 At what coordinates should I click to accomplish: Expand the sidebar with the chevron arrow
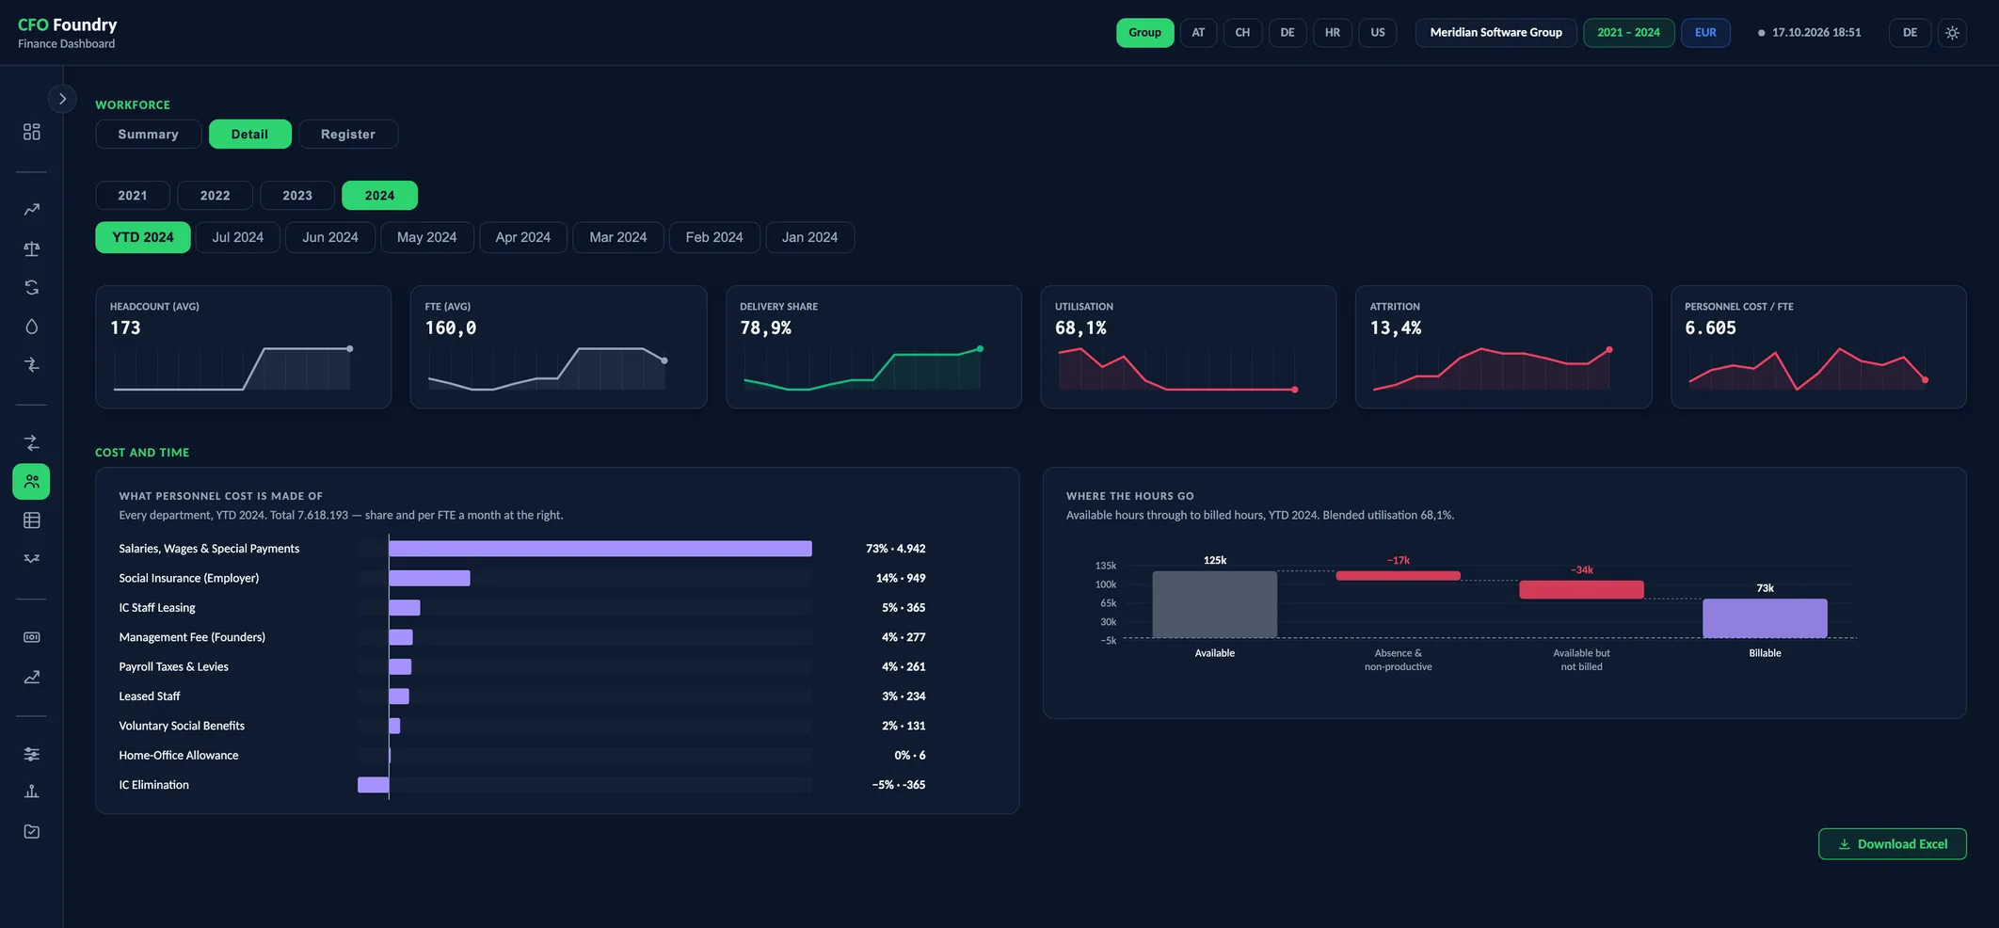coord(62,98)
